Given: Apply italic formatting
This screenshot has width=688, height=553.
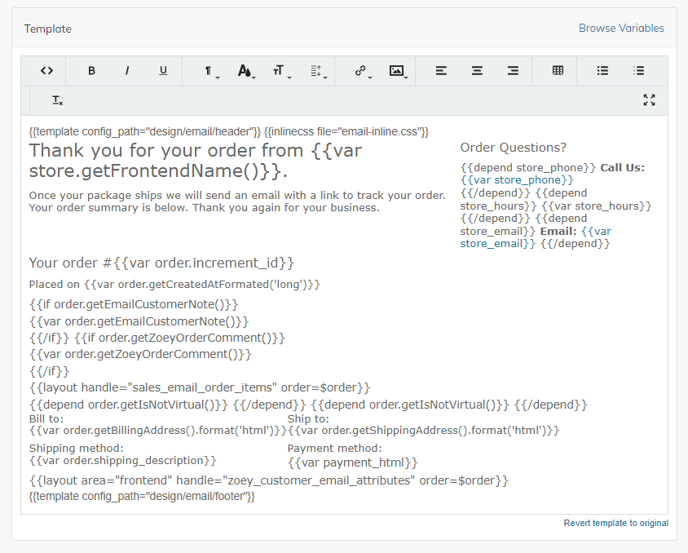Looking at the screenshot, I should click(127, 70).
